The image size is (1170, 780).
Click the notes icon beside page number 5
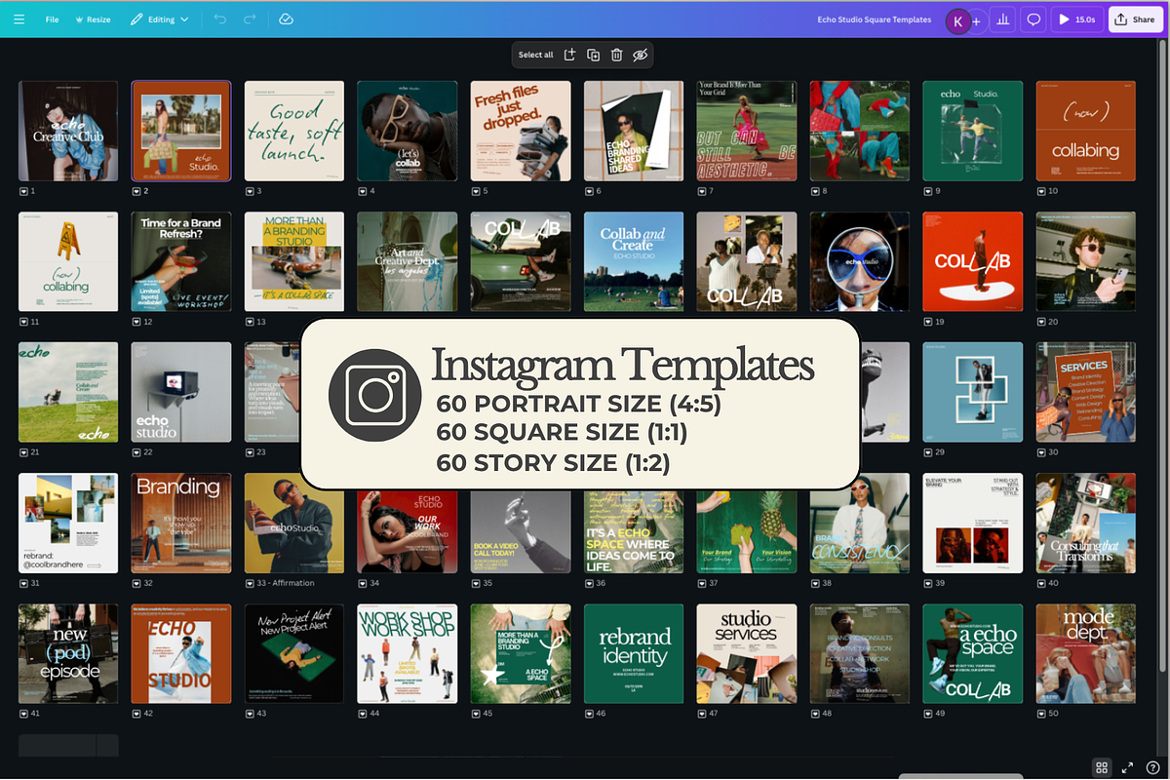(476, 191)
